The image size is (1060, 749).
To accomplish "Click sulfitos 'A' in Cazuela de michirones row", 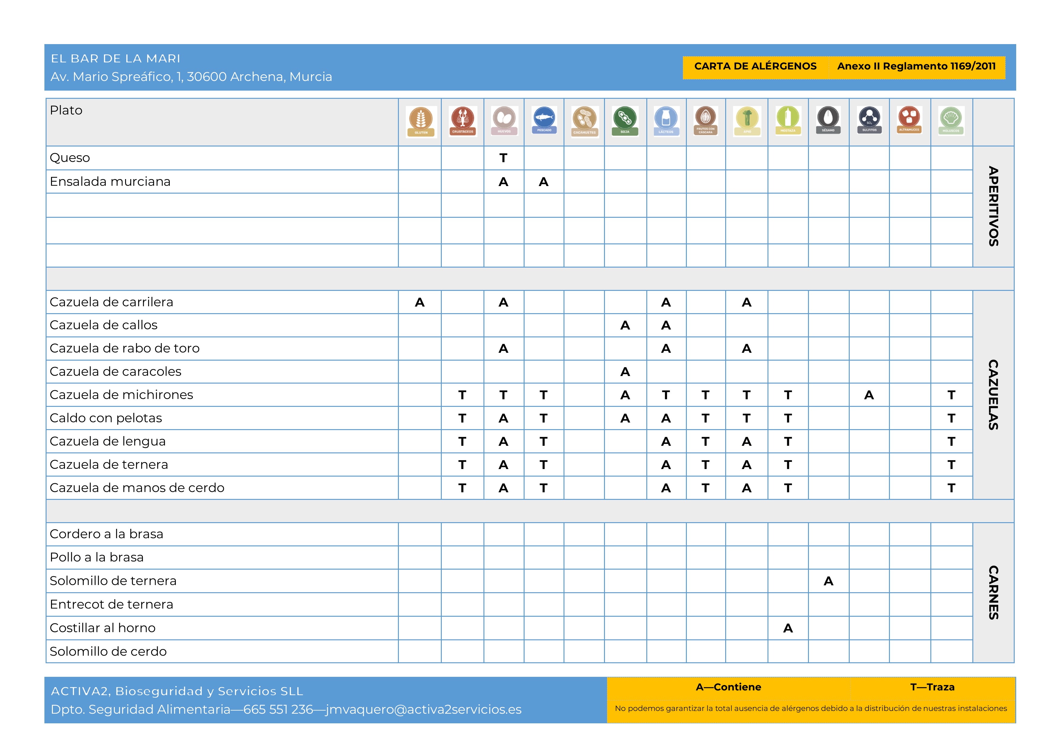I will 869,395.
